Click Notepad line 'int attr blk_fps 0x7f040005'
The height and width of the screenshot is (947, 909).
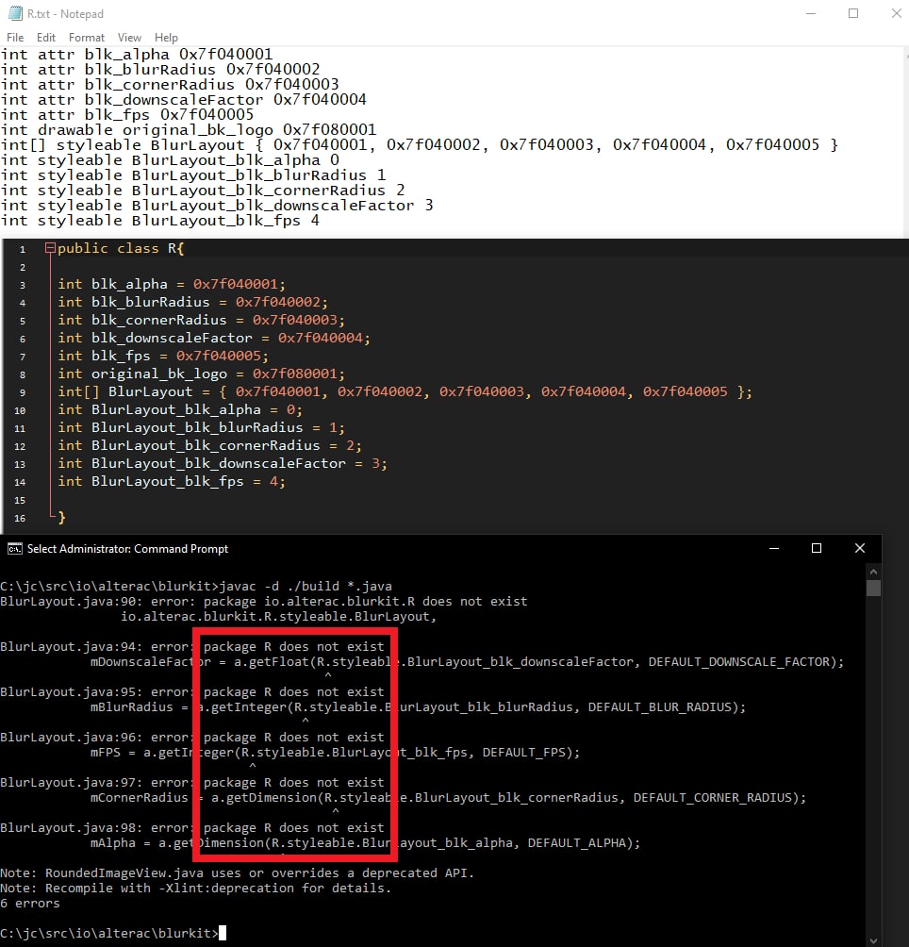tap(127, 115)
